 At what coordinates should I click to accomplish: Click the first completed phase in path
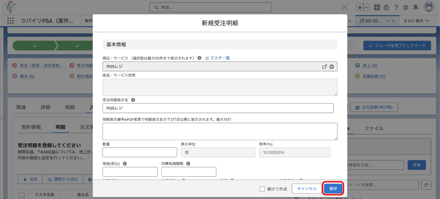pos(35,46)
